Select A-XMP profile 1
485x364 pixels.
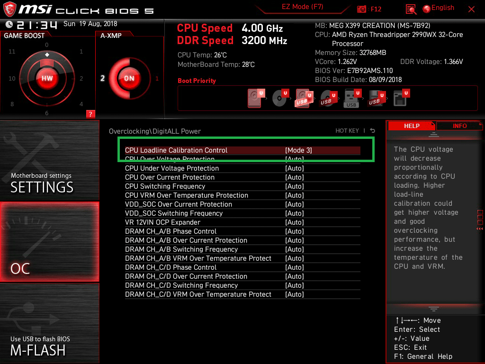(x=157, y=78)
